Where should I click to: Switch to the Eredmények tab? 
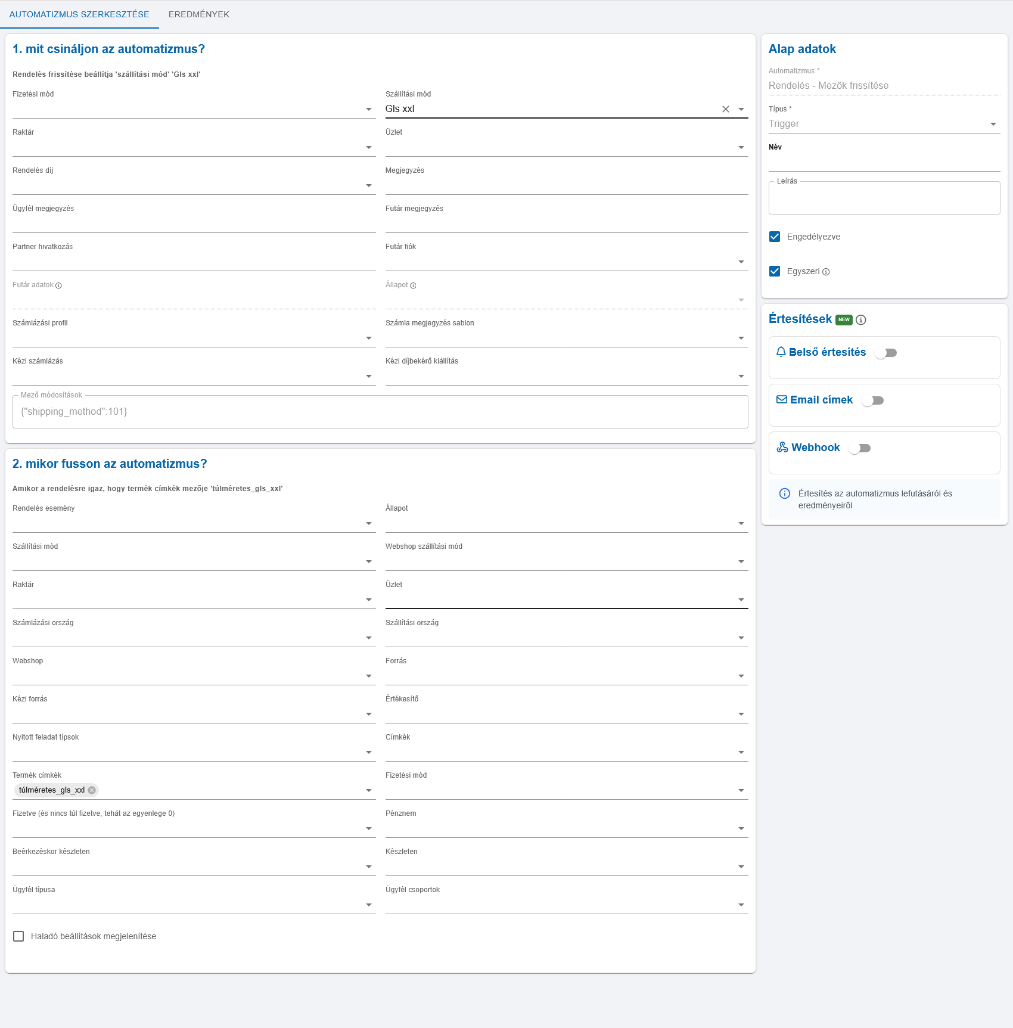pos(199,14)
